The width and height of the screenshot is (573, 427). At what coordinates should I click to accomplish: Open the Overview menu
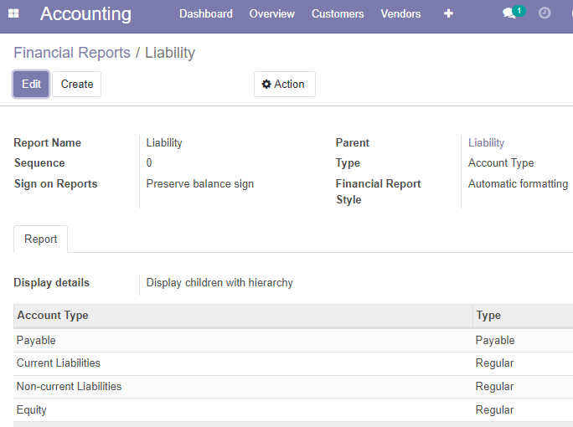(272, 14)
